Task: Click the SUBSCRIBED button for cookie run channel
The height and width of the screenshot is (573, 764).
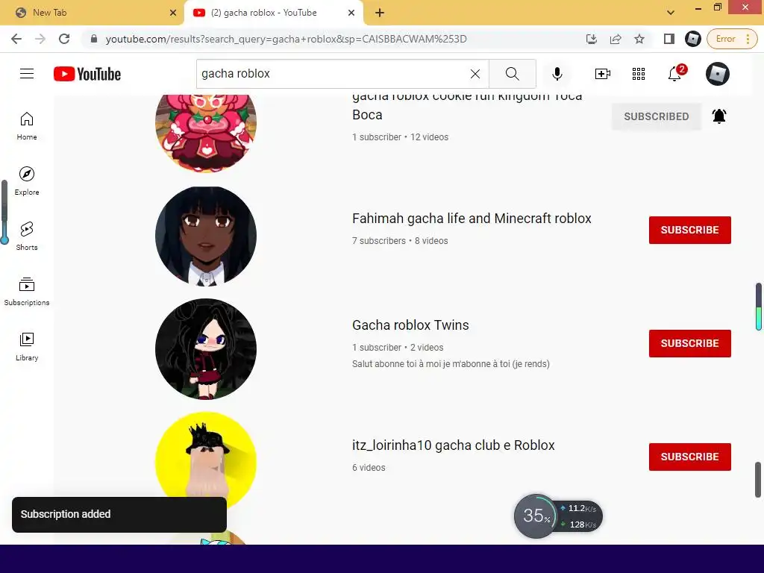Action: coord(657,116)
